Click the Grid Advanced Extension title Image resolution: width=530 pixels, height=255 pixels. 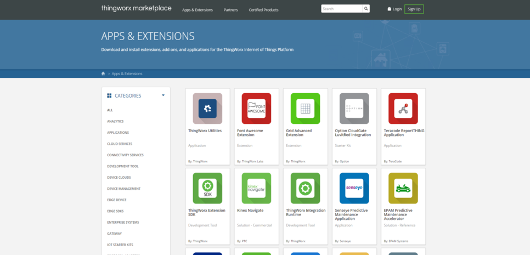point(299,133)
